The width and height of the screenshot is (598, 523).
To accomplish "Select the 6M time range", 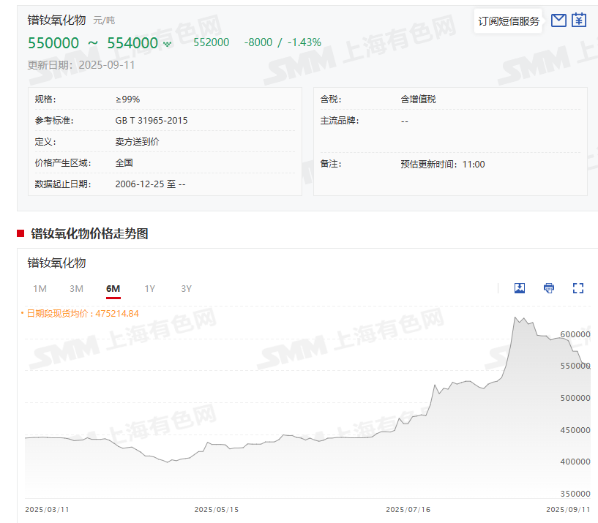I will (113, 288).
